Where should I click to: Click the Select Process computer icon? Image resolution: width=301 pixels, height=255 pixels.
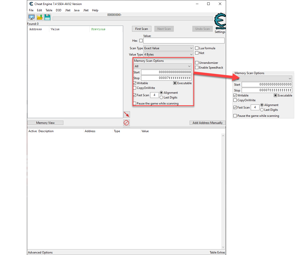(x=31, y=17)
